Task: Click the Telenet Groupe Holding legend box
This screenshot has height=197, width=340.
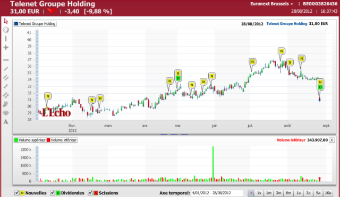Action: coord(35,24)
